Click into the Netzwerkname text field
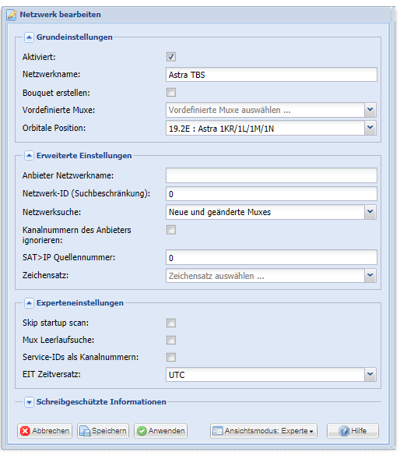 click(x=272, y=75)
